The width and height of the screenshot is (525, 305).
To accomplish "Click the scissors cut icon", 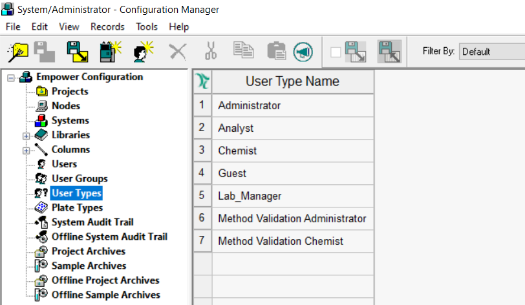I will [211, 51].
